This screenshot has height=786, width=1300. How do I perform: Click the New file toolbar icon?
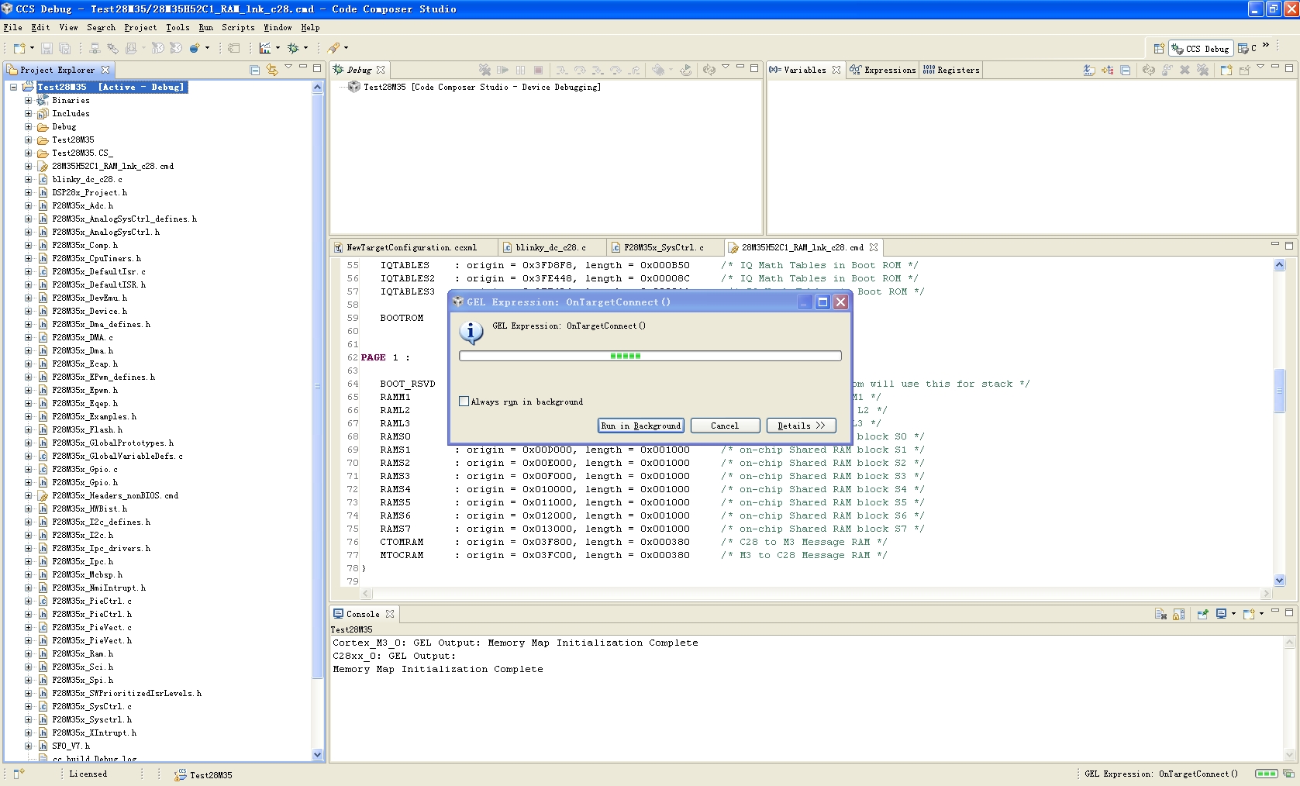point(19,48)
